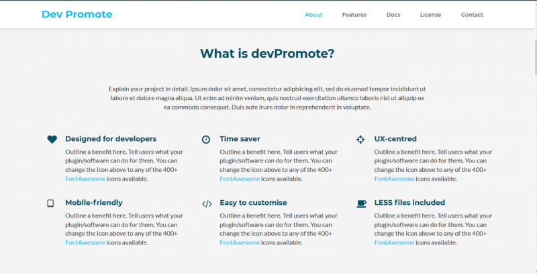Image resolution: width=537 pixels, height=274 pixels.
Task: Click the coffee cup icon beside LESS files included
Action: coord(361,203)
